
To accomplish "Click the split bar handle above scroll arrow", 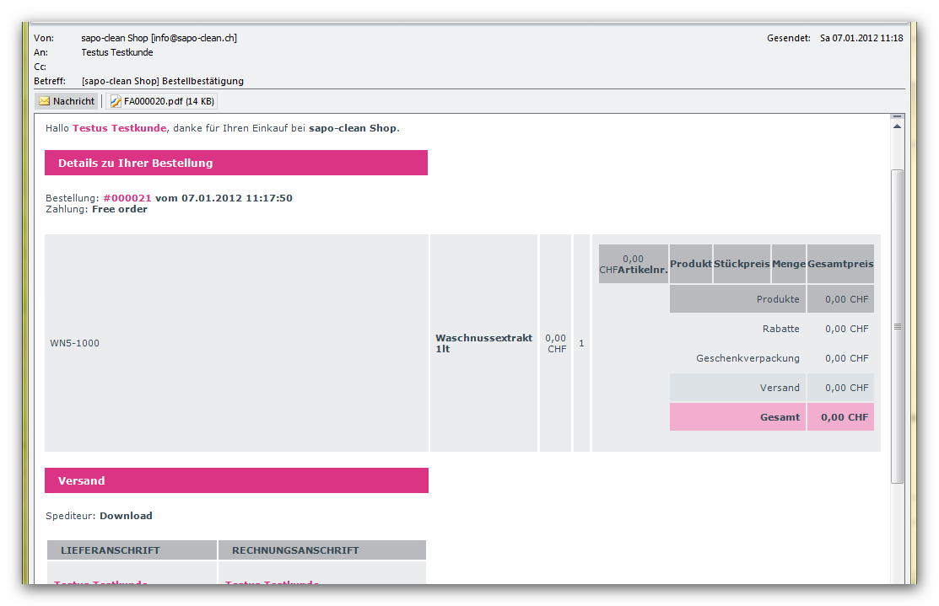I will click(897, 116).
